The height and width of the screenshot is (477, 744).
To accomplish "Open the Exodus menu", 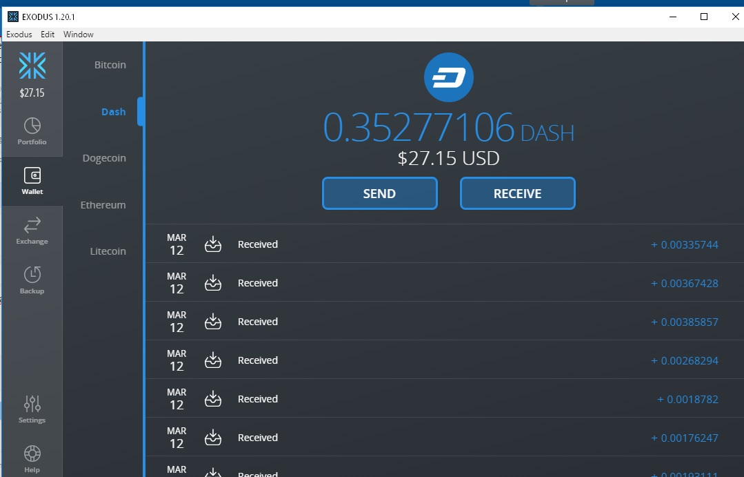I will point(19,35).
